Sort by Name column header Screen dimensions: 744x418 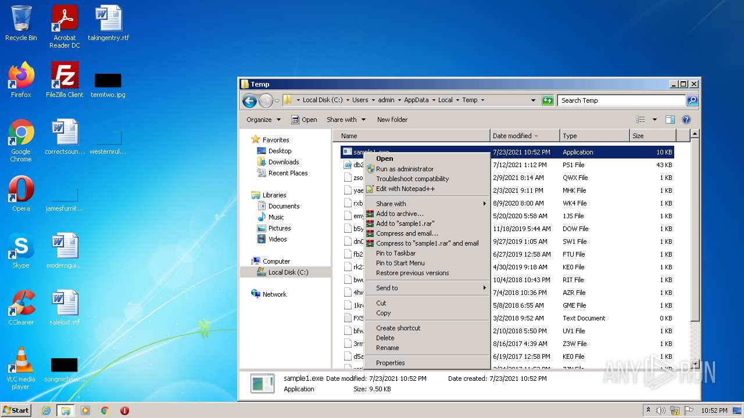pyautogui.click(x=412, y=136)
